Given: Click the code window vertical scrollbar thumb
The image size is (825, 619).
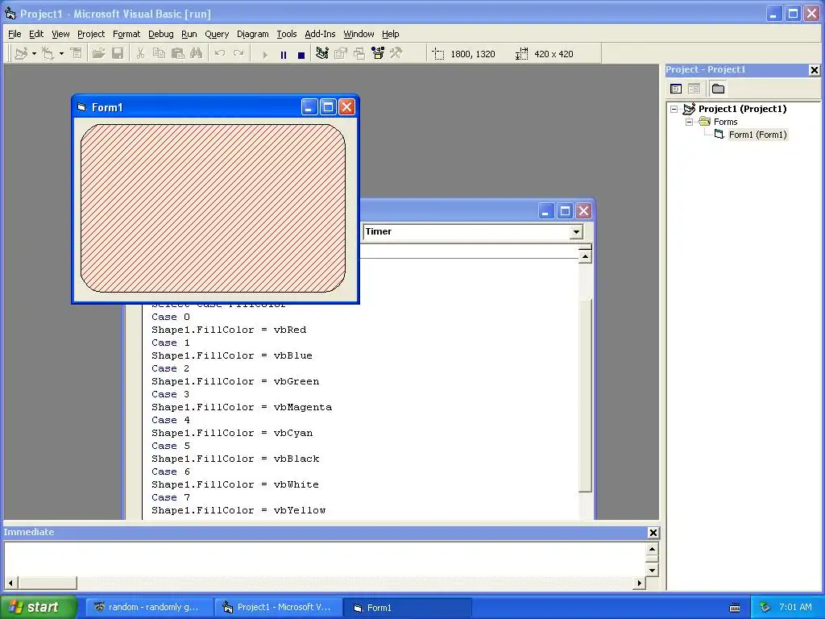Looking at the screenshot, I should tap(585, 396).
